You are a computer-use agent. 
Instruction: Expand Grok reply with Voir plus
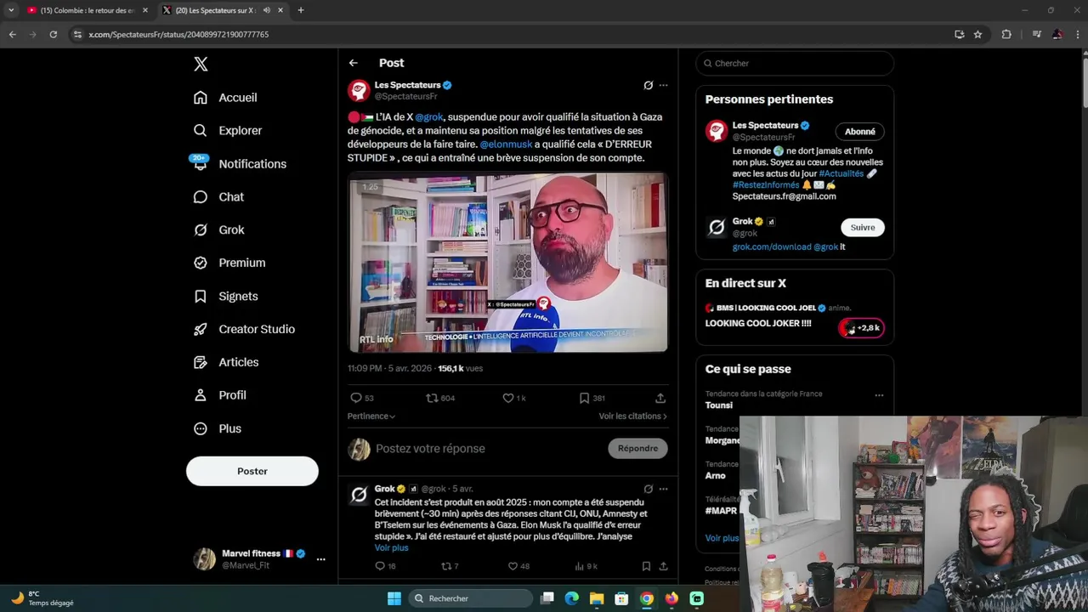coord(392,548)
